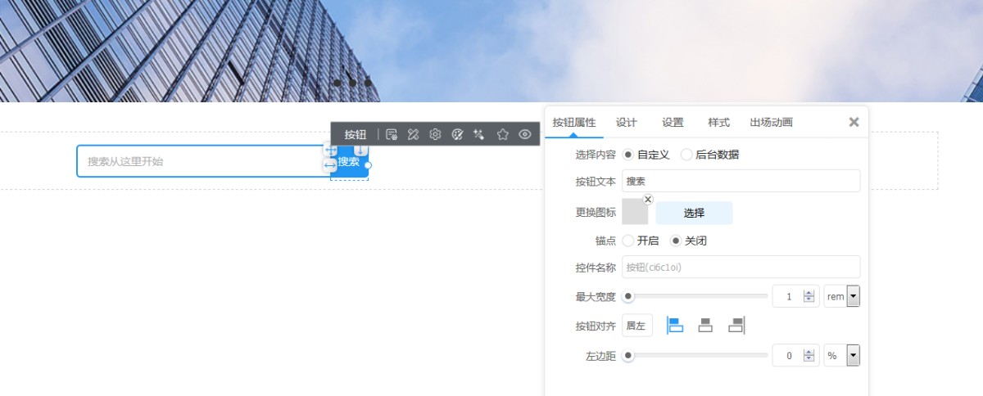
Task: Turn the anchor 开启 radio on
Action: point(628,241)
